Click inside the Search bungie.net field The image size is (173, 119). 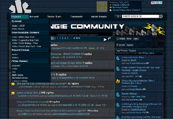point(140,16)
